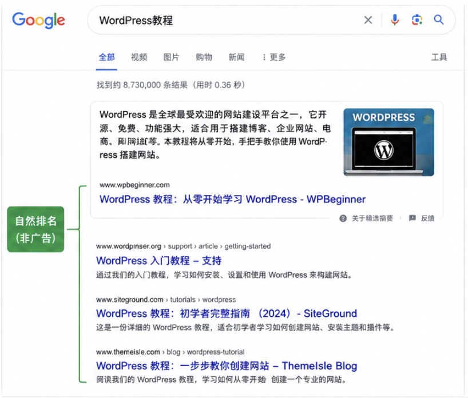Screen dimensions: 468x398
Task: Open the WPBeginner featured snippet link
Action: pos(232,200)
